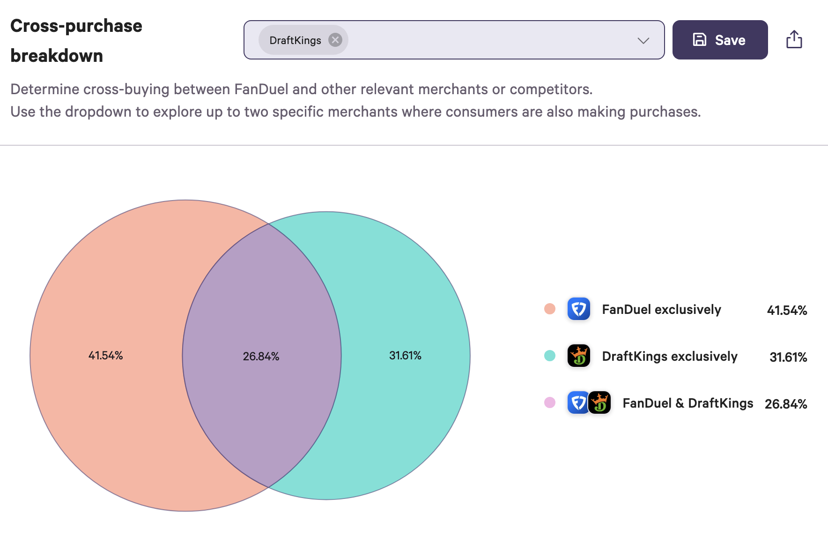Select the FanDuel exclusively legend label
This screenshot has width=828, height=536.
[661, 310]
